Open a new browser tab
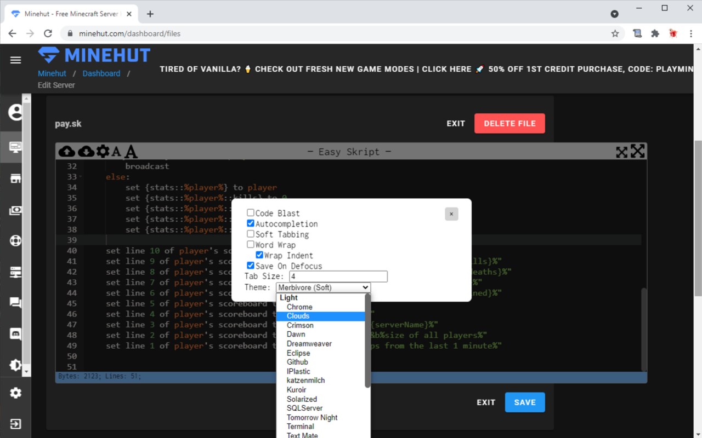 click(x=150, y=14)
